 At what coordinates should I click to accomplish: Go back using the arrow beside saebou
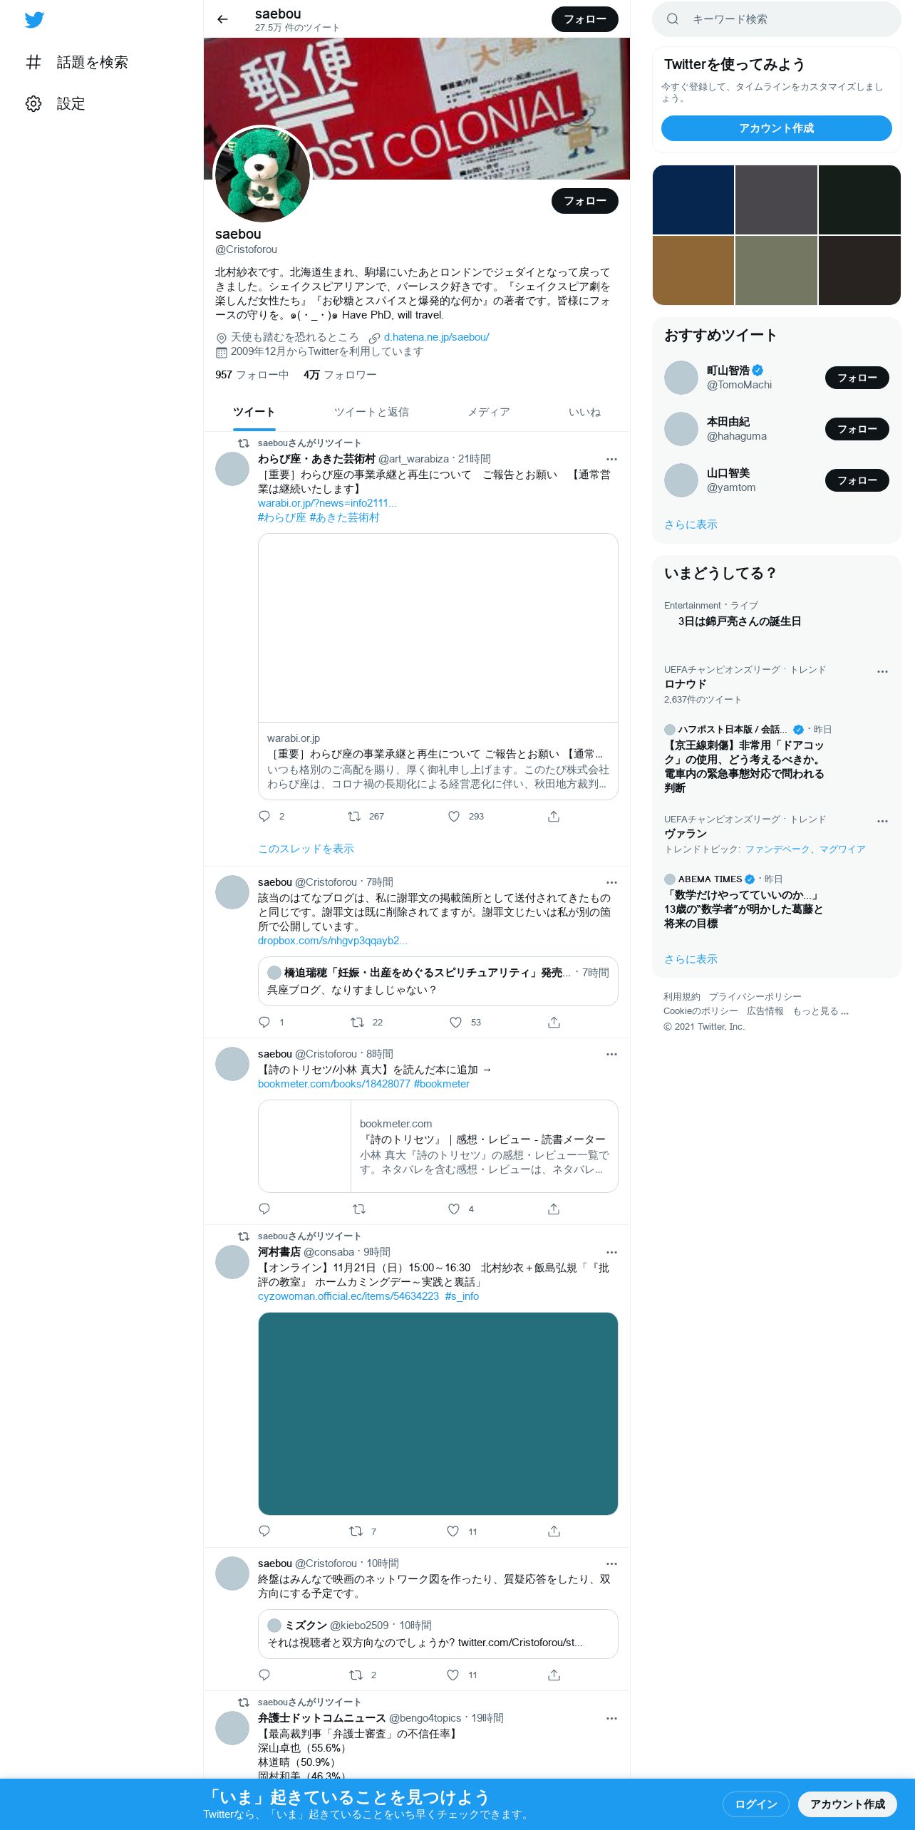222,19
